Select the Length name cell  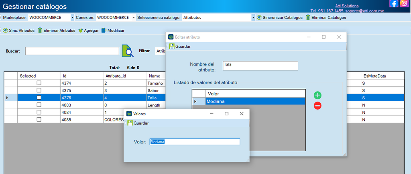[x=156, y=105]
